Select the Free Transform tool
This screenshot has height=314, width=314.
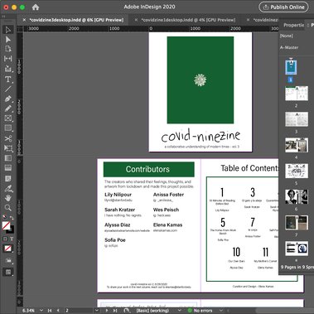[8, 148]
